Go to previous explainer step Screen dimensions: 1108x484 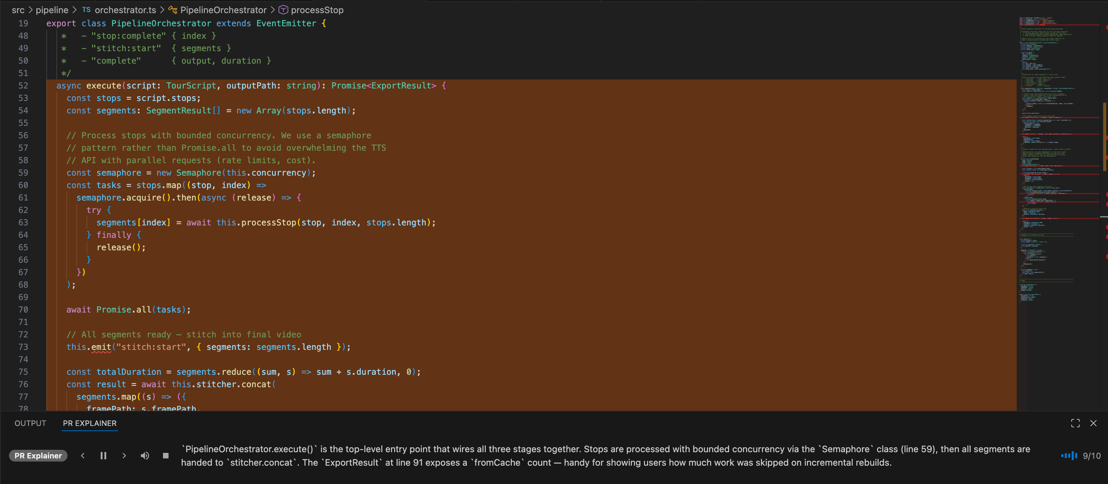[83, 456]
